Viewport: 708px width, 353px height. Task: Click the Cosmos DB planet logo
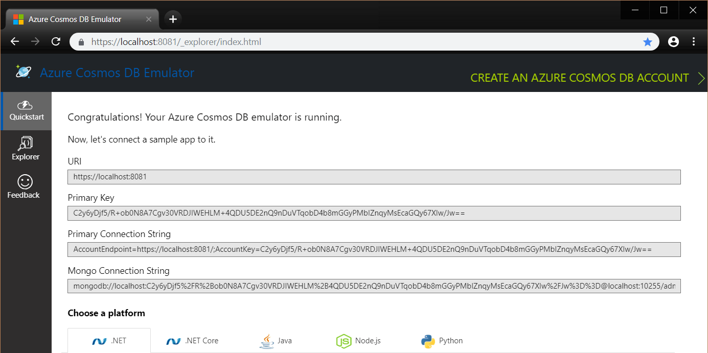pyautogui.click(x=23, y=72)
